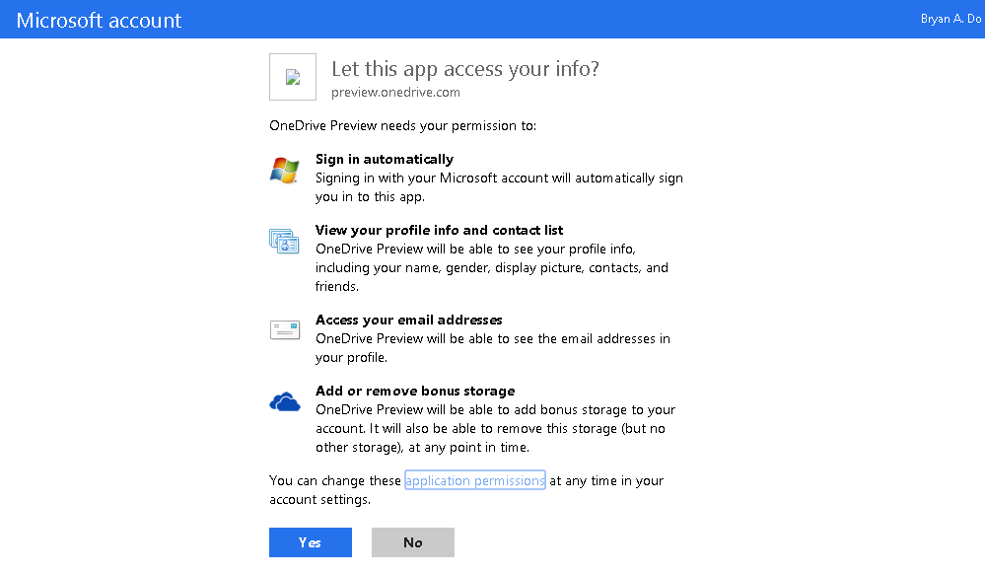985x574 pixels.
Task: Click the broken app logo thumbnail
Action: coord(293,77)
